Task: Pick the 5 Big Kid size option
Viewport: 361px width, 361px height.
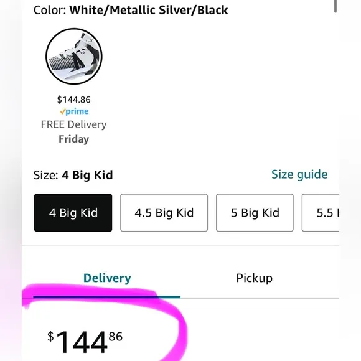Action: pyautogui.click(x=255, y=213)
